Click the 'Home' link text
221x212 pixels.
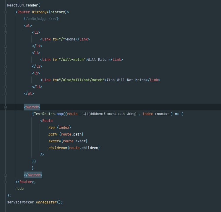pos(71,39)
